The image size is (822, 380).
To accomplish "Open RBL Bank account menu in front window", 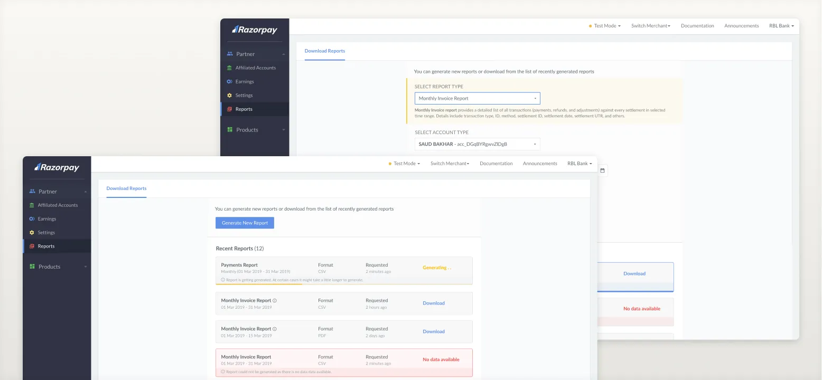I will click(580, 164).
